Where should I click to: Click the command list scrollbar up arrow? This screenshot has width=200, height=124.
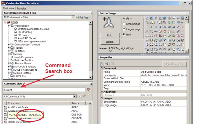(90, 103)
